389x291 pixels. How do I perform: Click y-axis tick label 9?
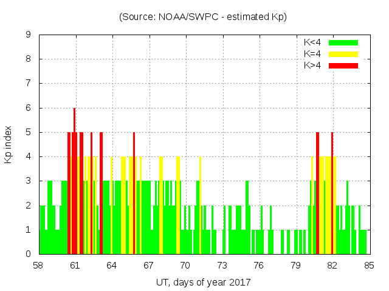coord(28,35)
